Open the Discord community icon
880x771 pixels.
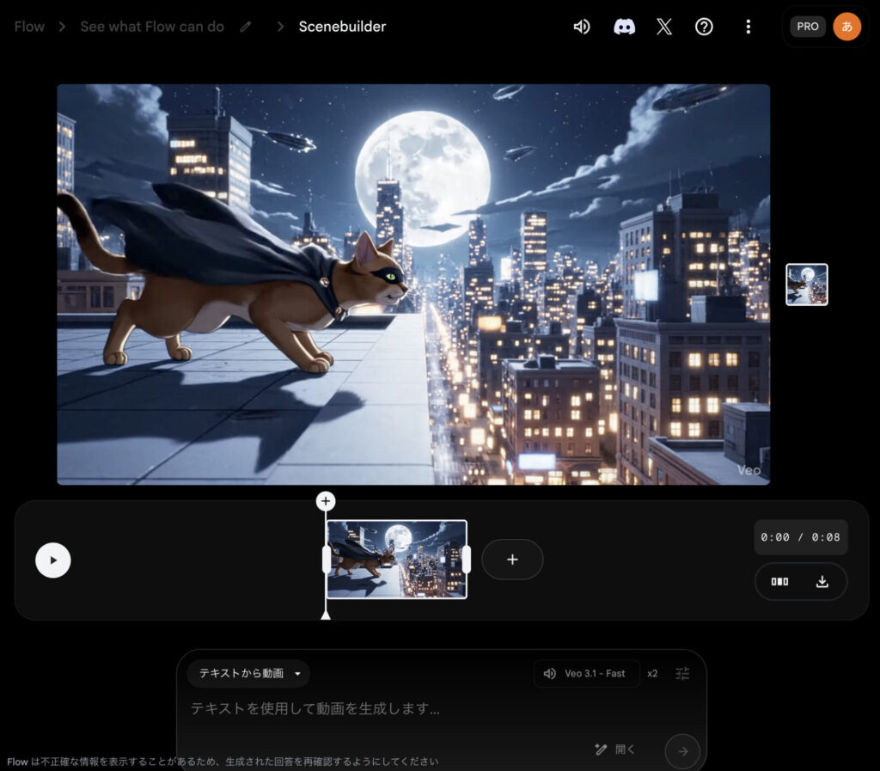pyautogui.click(x=624, y=27)
